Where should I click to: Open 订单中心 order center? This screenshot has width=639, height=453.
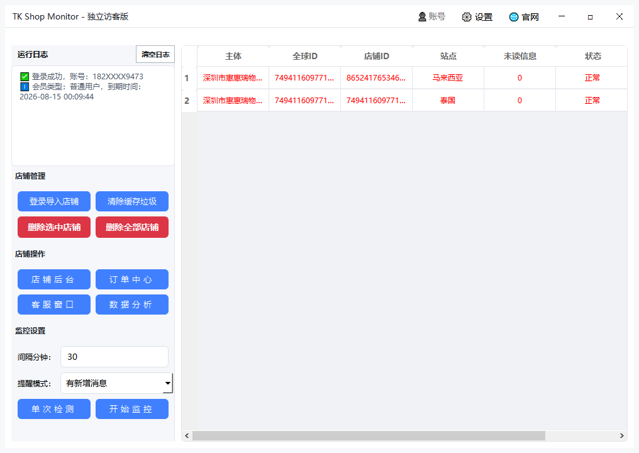132,279
